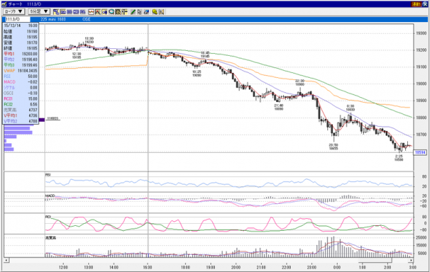Image resolution: width=430 pixels, height=272 pixels.
Task: Click the first chart layout toolbar icon
Action: (x=57, y=12)
